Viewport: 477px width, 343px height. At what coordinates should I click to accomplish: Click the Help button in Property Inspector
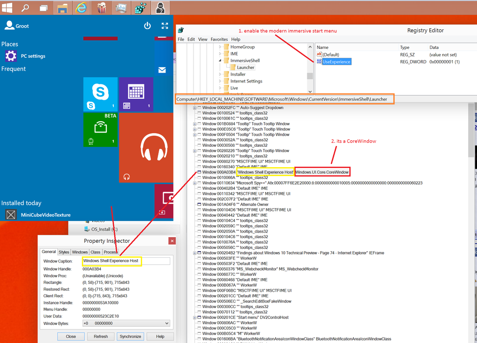(160, 336)
